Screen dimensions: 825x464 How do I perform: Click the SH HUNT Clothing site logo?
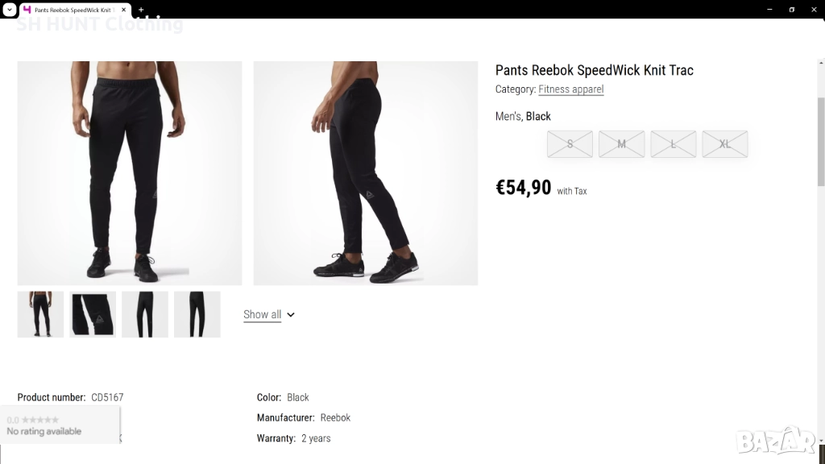[x=100, y=24]
